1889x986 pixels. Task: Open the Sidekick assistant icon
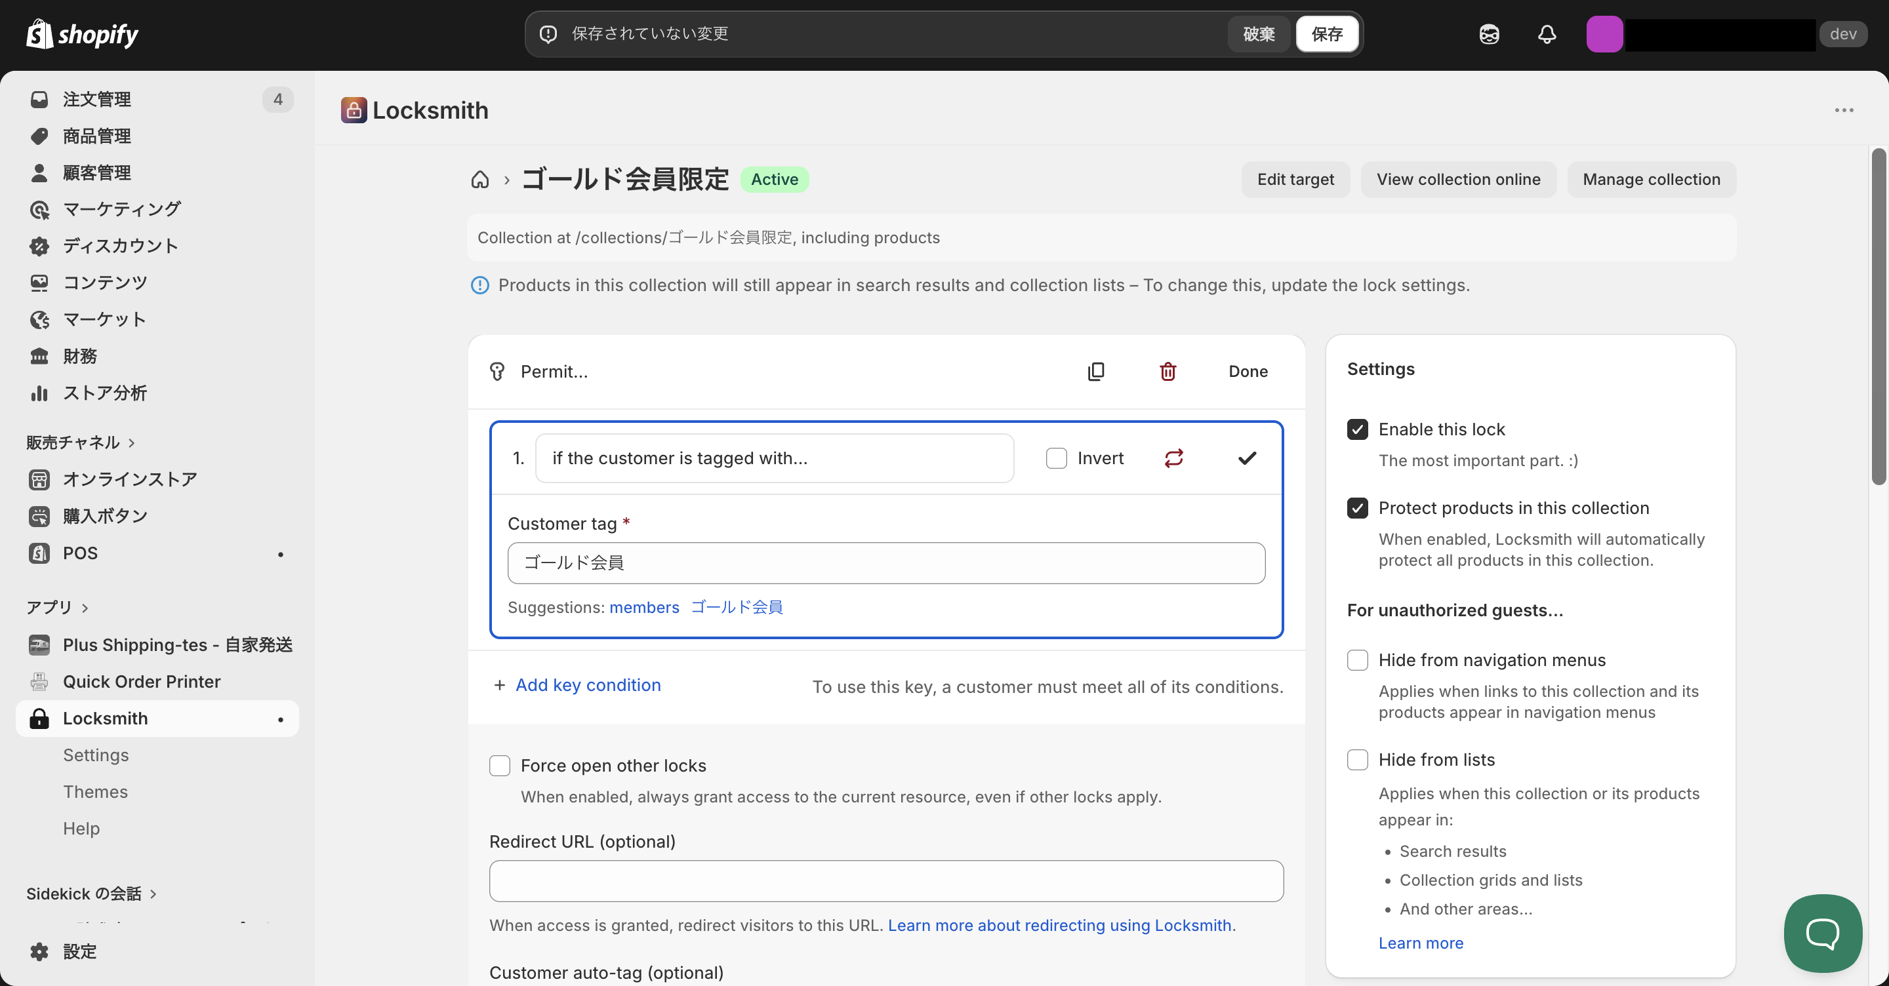pyautogui.click(x=1489, y=33)
